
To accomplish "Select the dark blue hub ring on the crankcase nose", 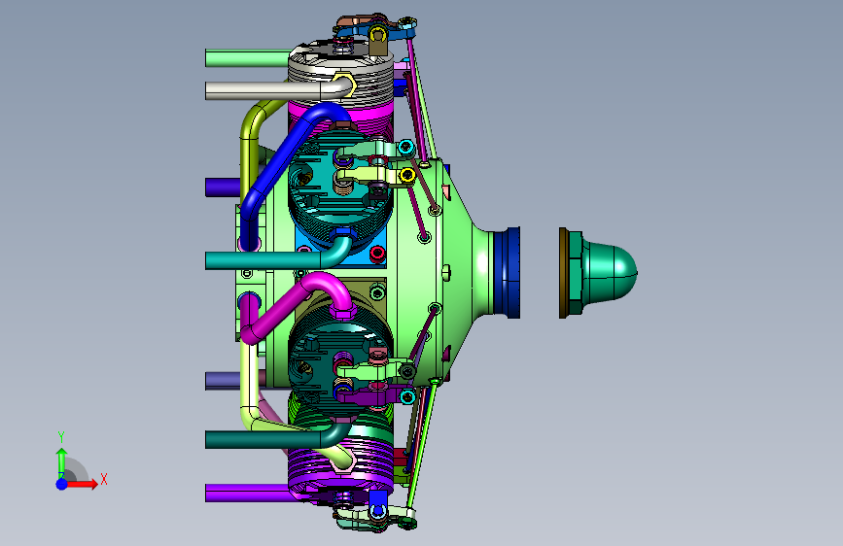I will coord(507,272).
